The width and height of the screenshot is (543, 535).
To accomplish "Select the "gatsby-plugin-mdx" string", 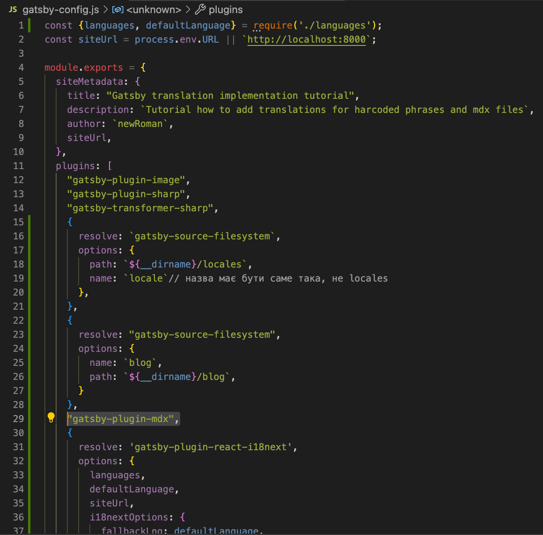I will coord(120,419).
